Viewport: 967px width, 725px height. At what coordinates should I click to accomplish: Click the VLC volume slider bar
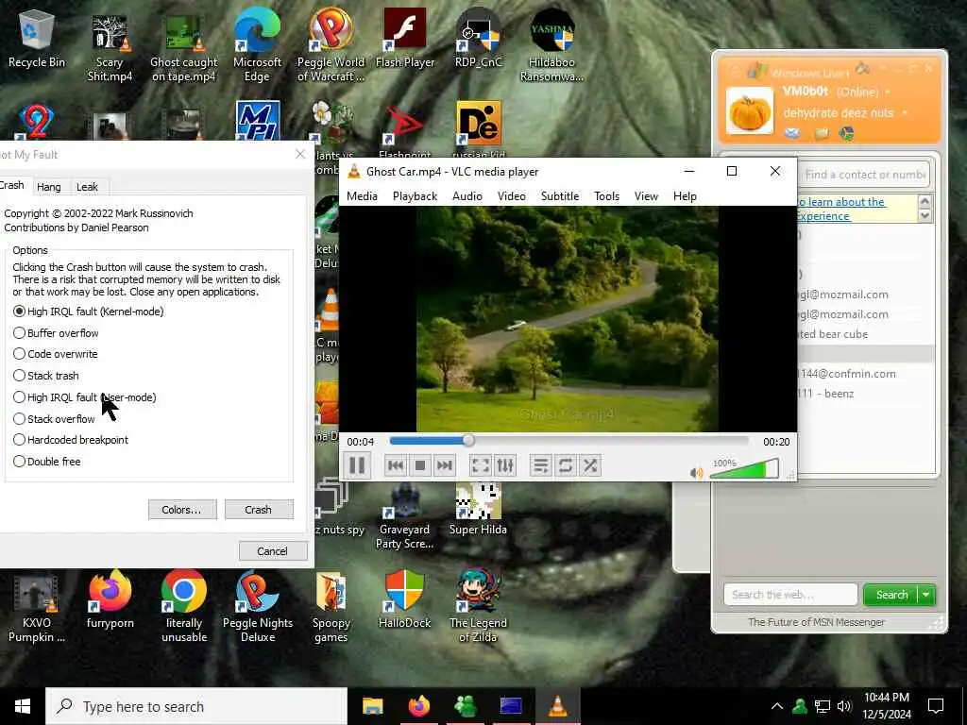point(744,469)
